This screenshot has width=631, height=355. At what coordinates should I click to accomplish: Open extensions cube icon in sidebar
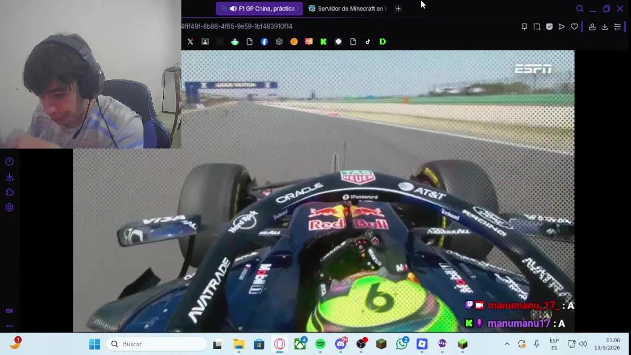pyautogui.click(x=9, y=192)
